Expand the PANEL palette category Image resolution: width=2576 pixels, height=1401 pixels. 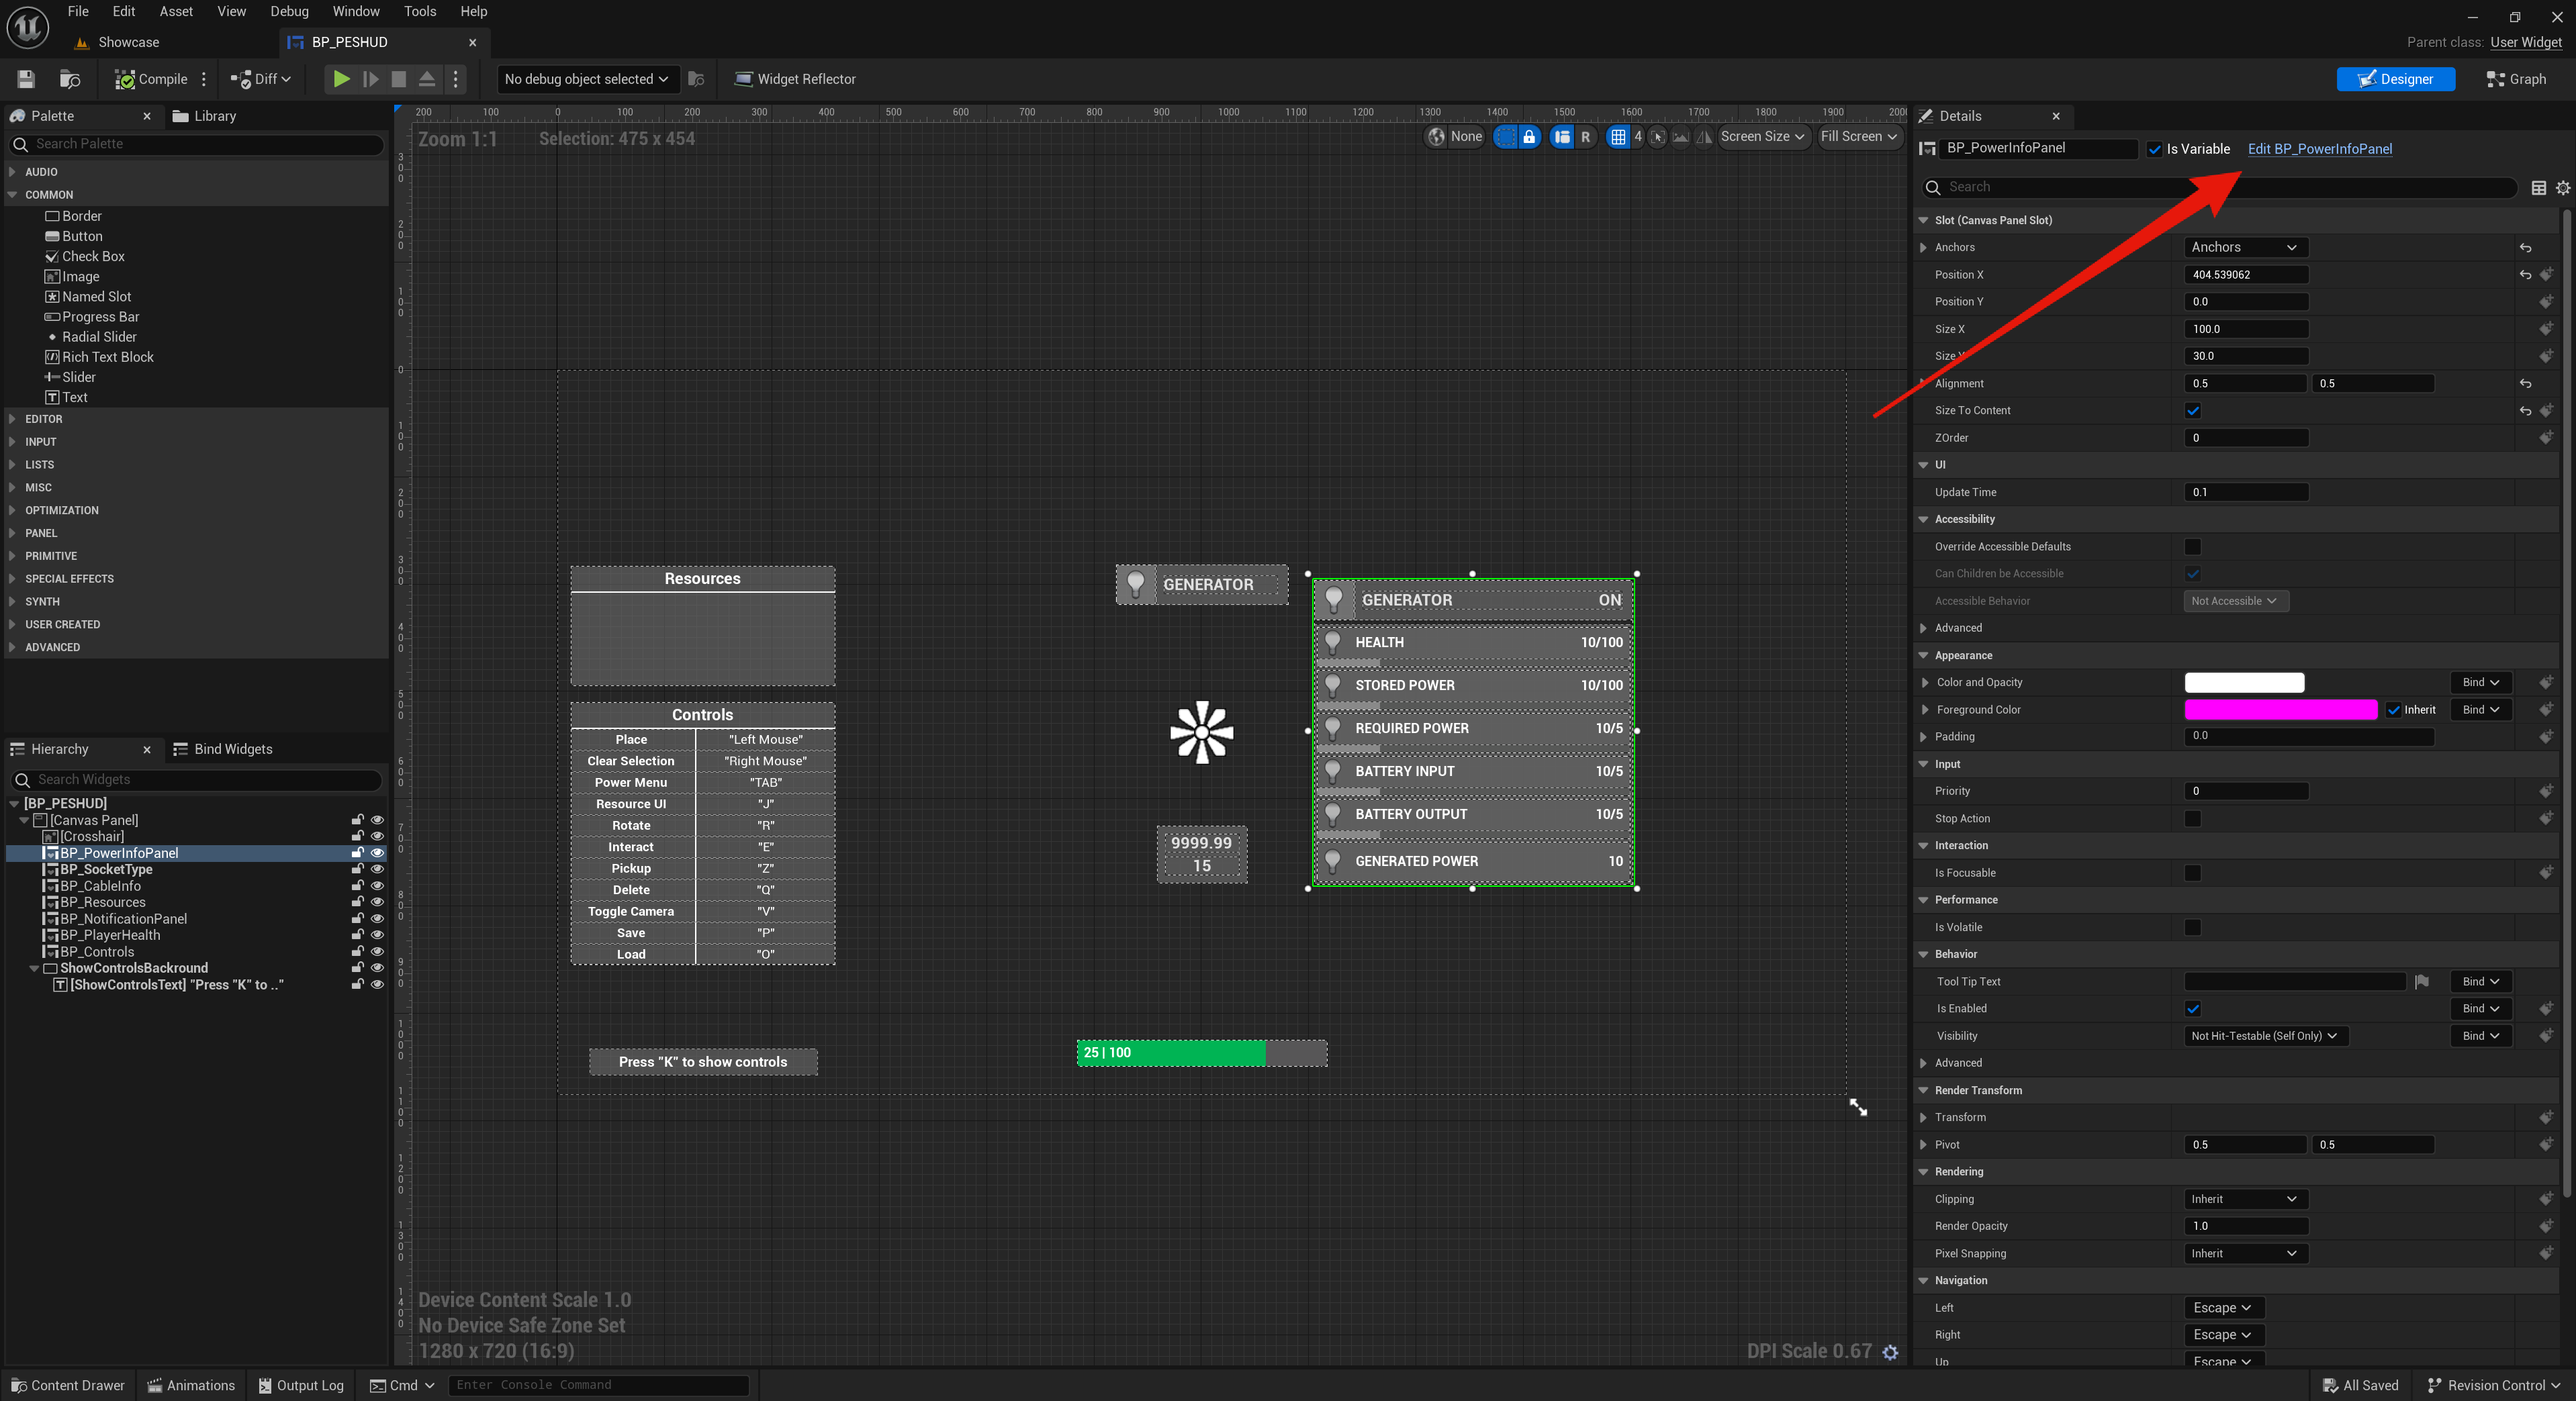point(41,533)
